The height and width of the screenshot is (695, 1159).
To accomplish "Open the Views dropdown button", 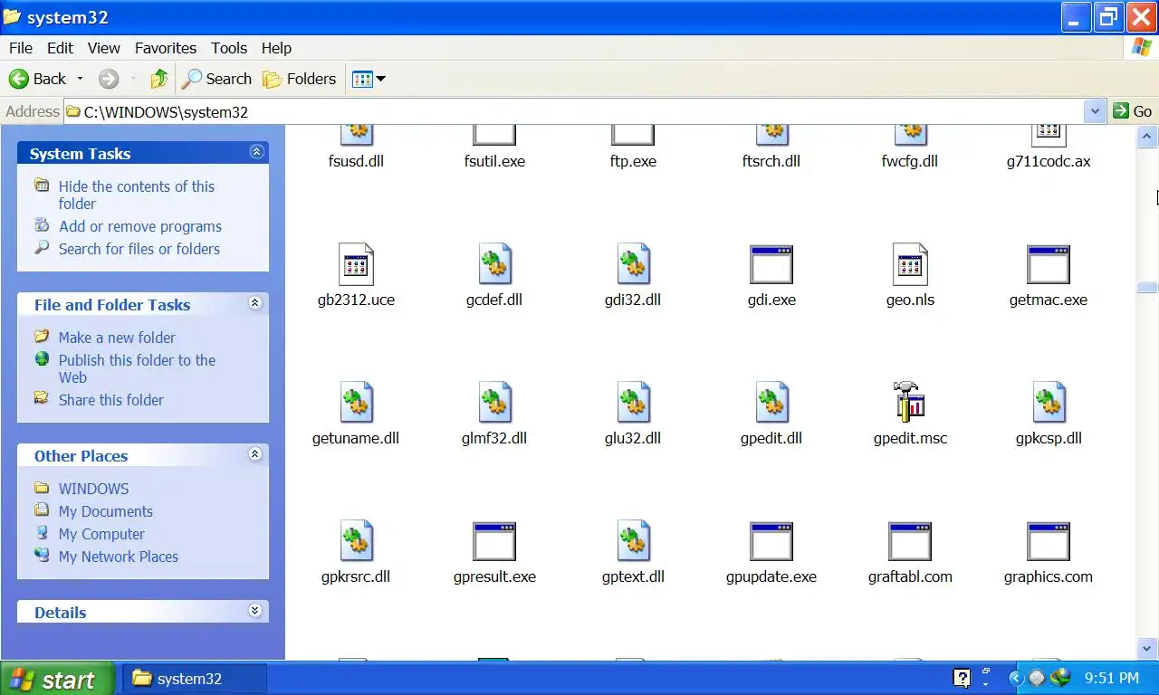I will 369,79.
